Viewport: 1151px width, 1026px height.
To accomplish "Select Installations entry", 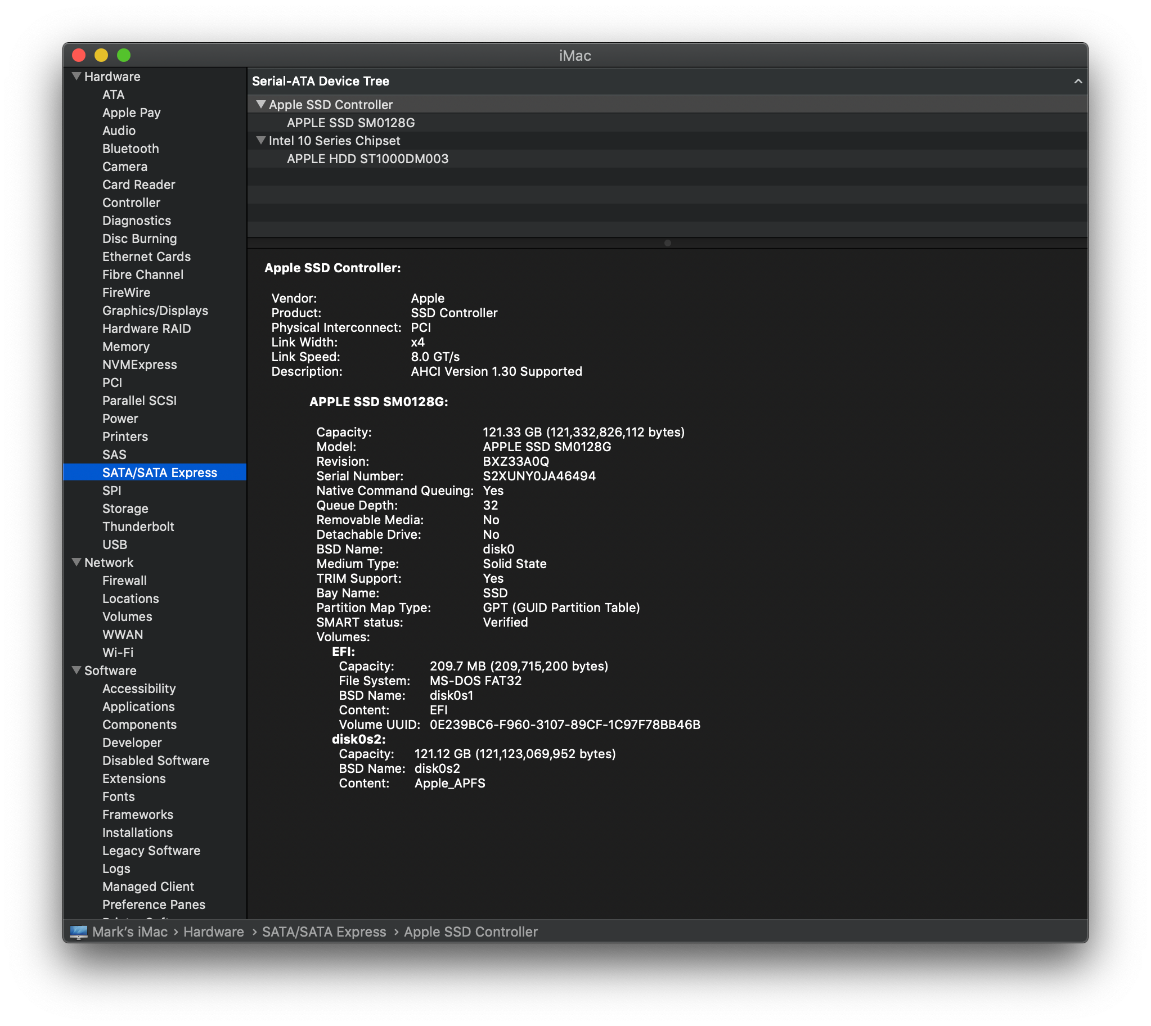I will point(137,833).
